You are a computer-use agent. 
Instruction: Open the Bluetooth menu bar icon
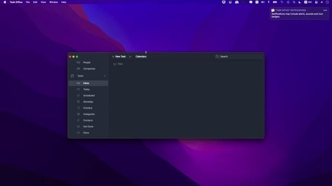pyautogui.click(x=269, y=2)
